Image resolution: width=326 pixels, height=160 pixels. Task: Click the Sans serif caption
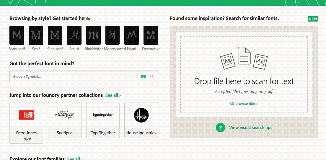tap(17, 49)
